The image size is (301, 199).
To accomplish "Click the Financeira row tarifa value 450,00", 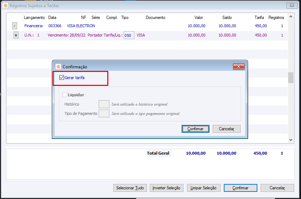I will (261, 26).
